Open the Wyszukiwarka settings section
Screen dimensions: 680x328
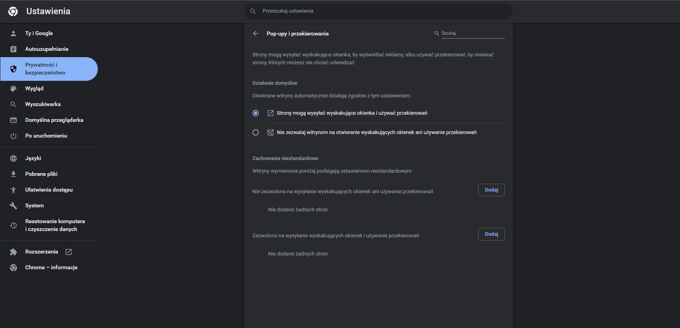pos(49,104)
